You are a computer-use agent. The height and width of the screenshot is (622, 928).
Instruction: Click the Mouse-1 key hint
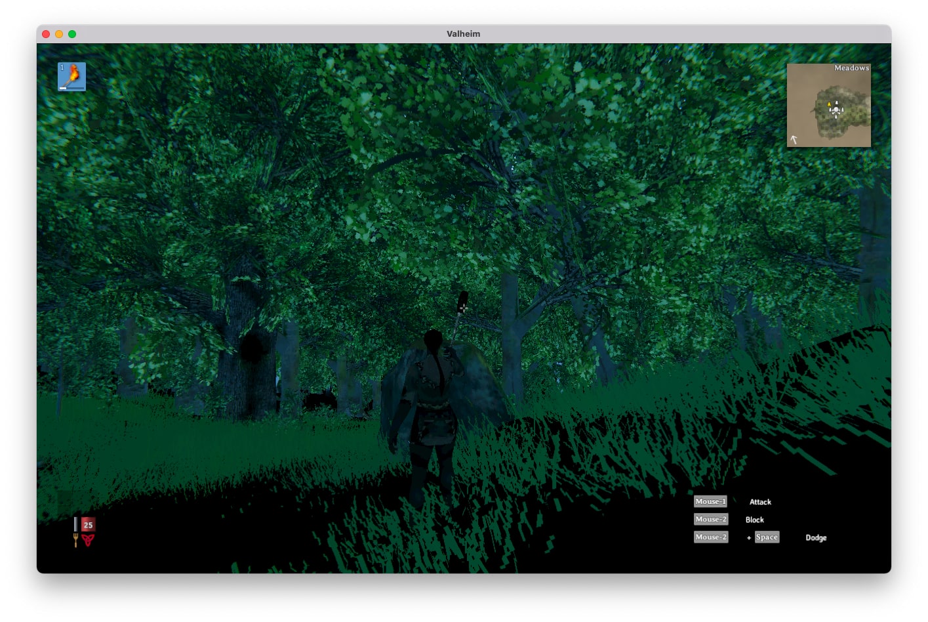pos(710,501)
